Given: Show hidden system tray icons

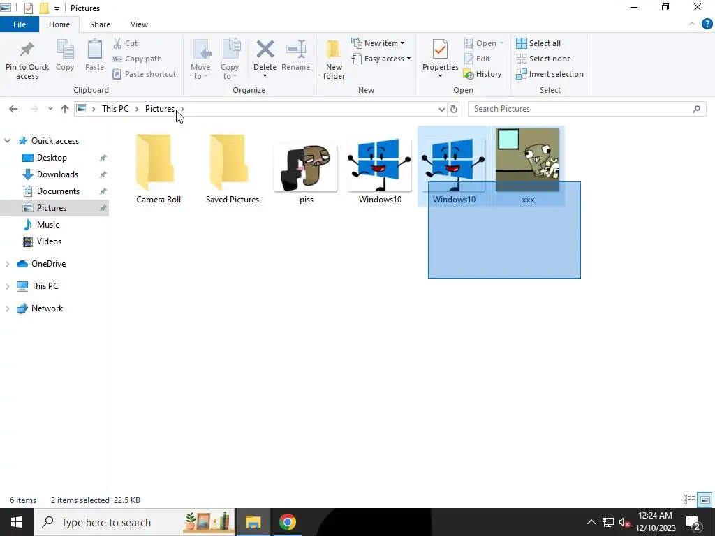Looking at the screenshot, I should [591, 522].
